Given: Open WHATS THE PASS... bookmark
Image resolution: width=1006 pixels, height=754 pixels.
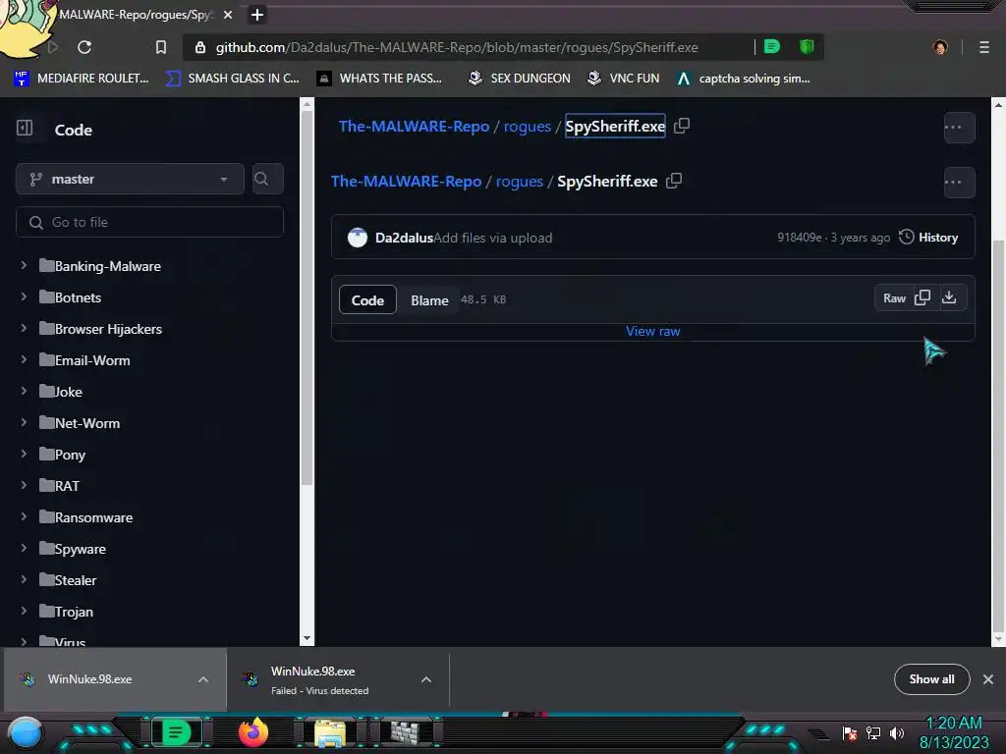Looking at the screenshot, I should tap(380, 79).
